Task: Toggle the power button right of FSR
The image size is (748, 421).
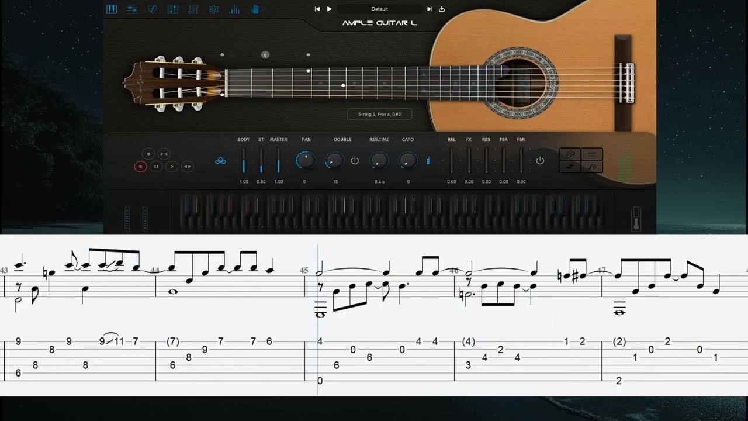Action: [x=540, y=160]
